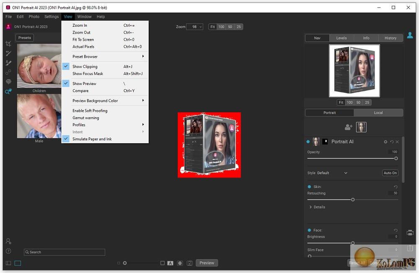Click the add face icon
The image size is (419, 273).
click(x=349, y=127)
